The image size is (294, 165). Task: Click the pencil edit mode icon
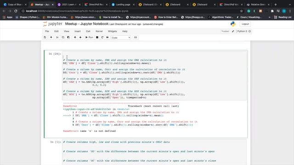(x=233, y=31)
